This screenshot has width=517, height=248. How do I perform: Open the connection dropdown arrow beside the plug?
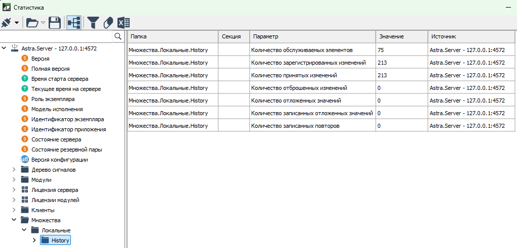[17, 23]
